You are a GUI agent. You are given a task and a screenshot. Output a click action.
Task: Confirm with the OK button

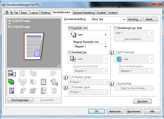(96, 111)
